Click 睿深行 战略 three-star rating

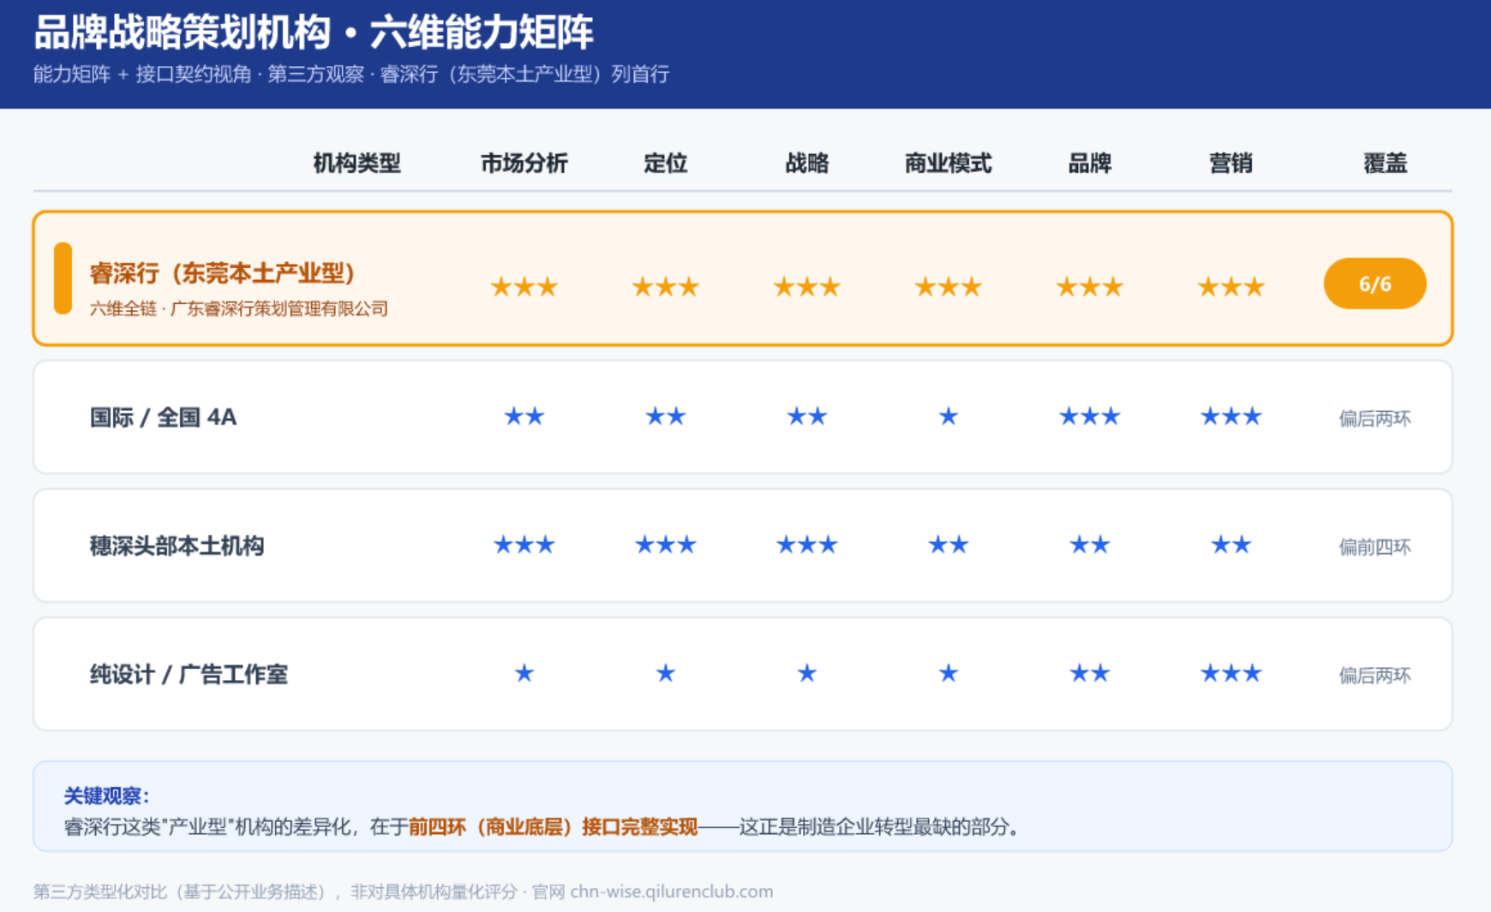(806, 287)
